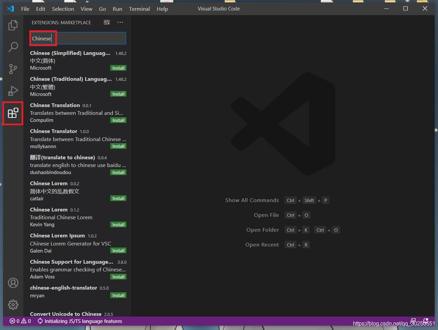Image resolution: width=438 pixels, height=330 pixels.
Task: Open the Go menu
Action: click(x=103, y=9)
